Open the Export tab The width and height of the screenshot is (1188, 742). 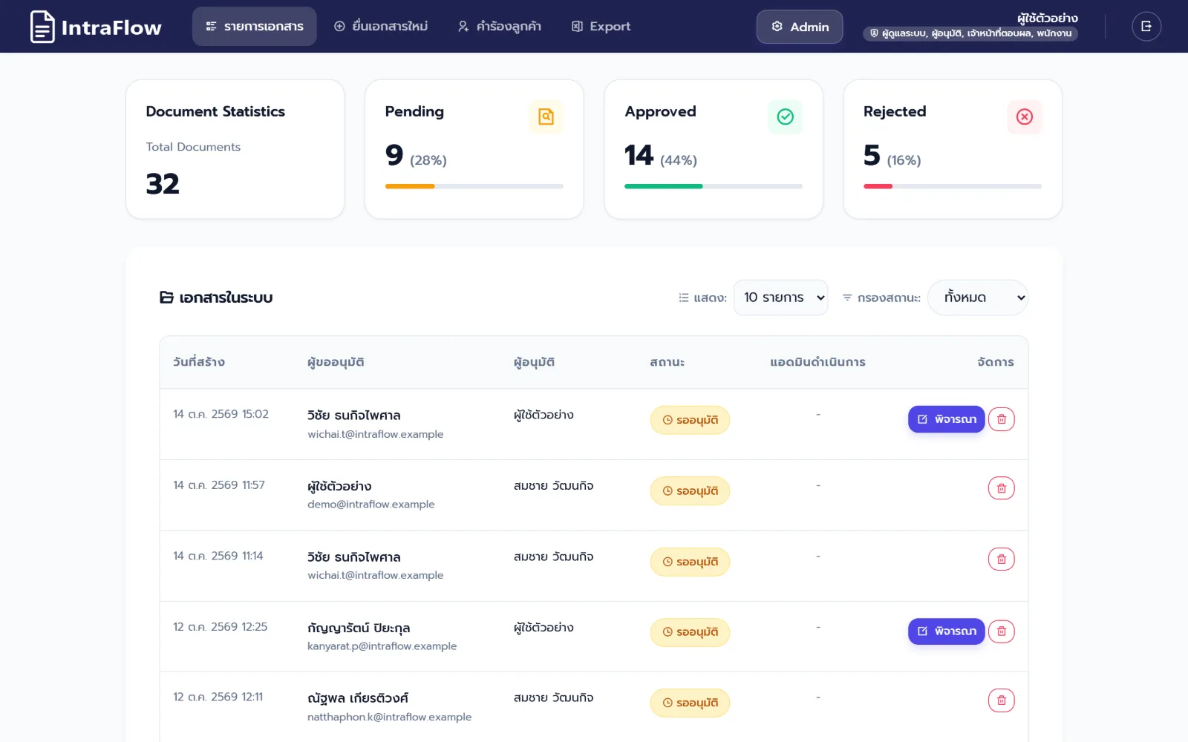tap(601, 27)
